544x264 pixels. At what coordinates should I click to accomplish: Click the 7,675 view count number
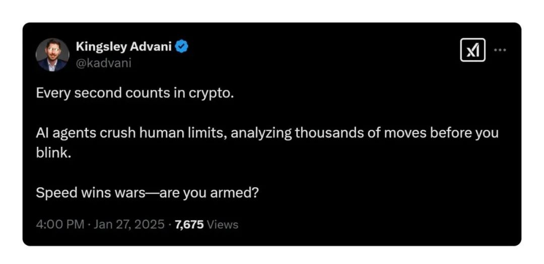click(x=189, y=224)
